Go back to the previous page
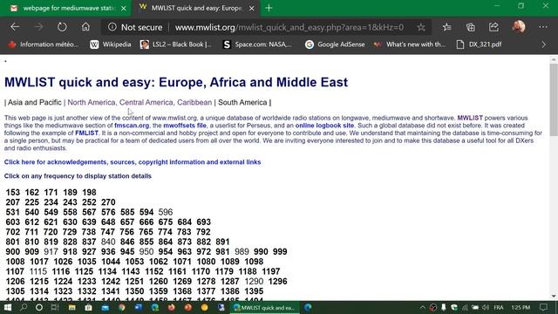The width and height of the screenshot is (558, 314). tap(15, 27)
